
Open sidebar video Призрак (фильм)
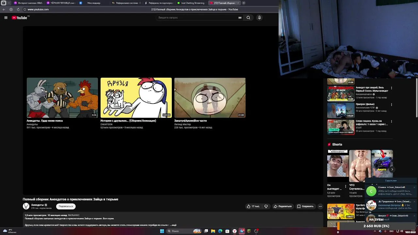tap(341, 110)
